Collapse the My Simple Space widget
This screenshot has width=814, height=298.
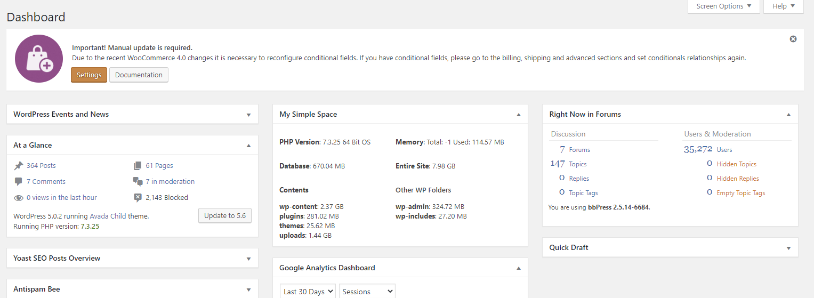[518, 115]
